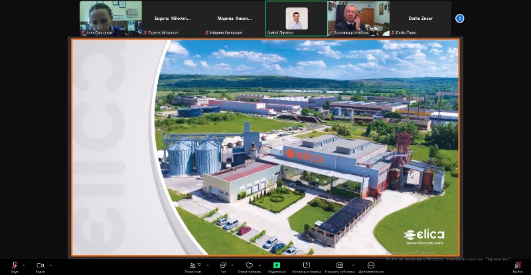Viewport: 531px width, 275px height.
Task: Select the Eugene Milovan... participant tile
Action: click(173, 19)
